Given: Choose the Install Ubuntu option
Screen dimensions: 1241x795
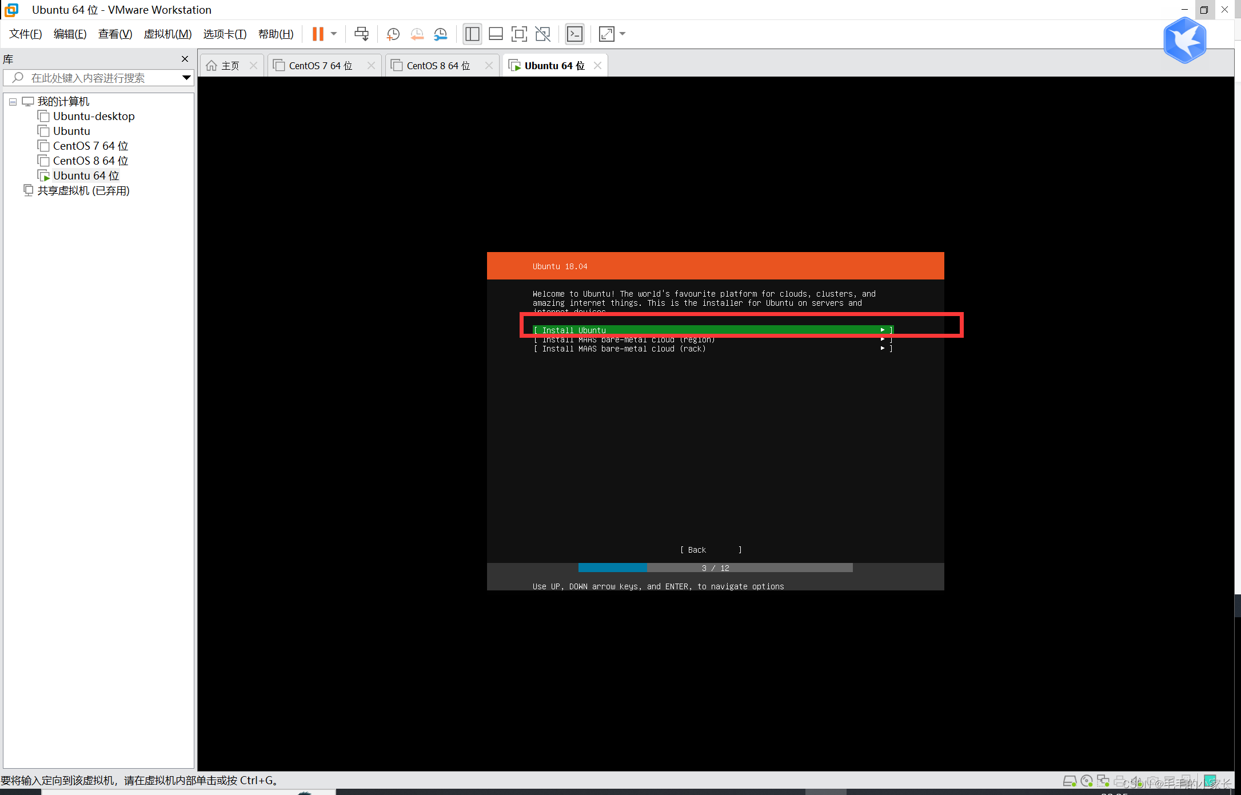Looking at the screenshot, I should [713, 330].
